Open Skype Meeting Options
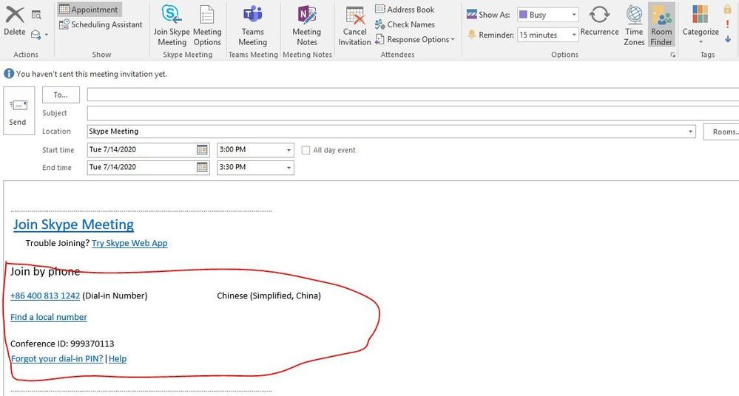The width and height of the screenshot is (739, 396). point(207,25)
